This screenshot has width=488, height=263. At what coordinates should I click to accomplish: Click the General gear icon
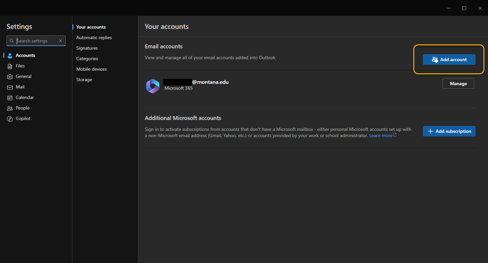tap(10, 76)
